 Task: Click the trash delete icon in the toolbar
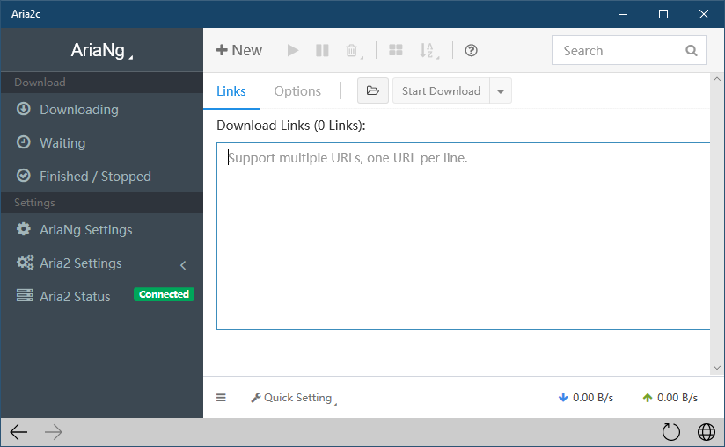pyautogui.click(x=352, y=50)
